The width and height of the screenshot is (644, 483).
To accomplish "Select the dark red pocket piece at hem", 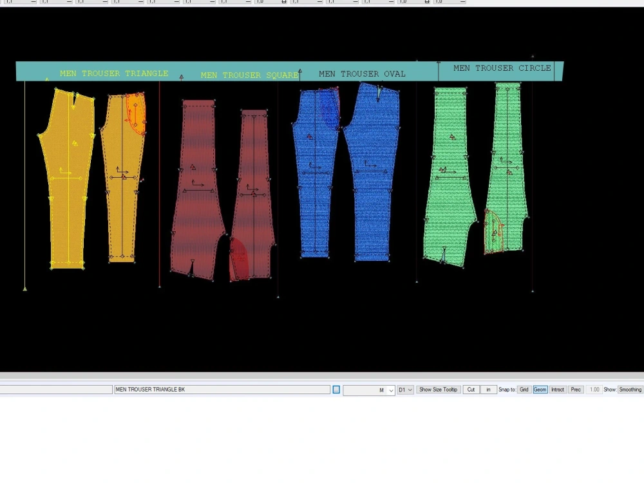I will tap(238, 259).
